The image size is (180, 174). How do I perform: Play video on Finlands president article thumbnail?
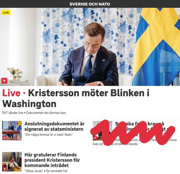tap(5, 169)
